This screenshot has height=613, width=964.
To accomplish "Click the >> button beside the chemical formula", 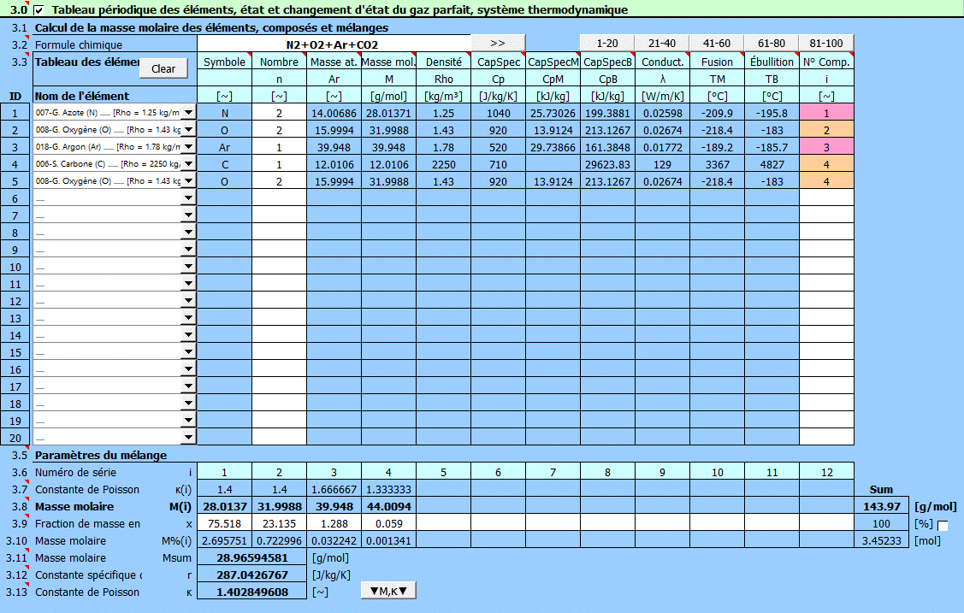I will pos(498,44).
